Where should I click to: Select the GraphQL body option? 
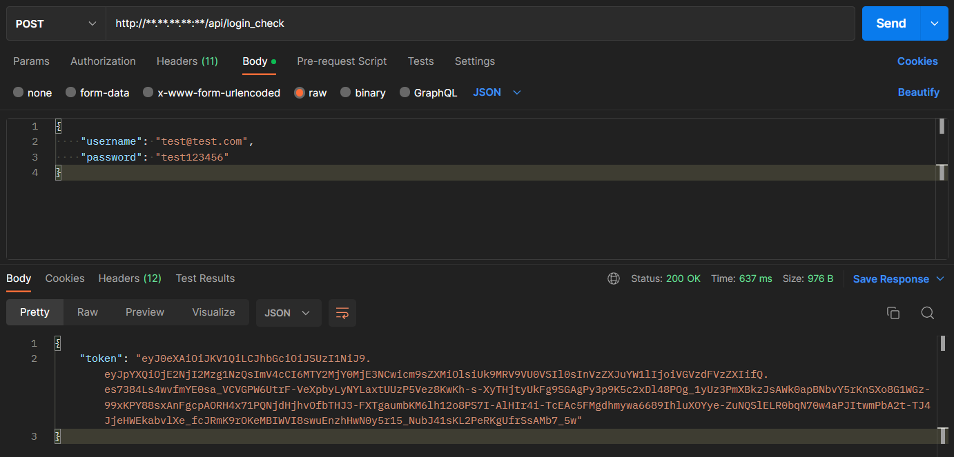[x=428, y=92]
